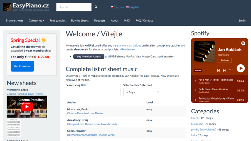Expand the Categories dropdown menu
Viewport: 251px width, 141px height.
[x=36, y=20]
